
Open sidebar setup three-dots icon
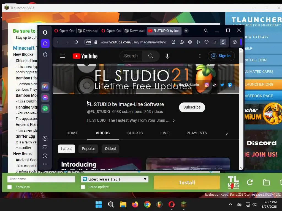45,164
